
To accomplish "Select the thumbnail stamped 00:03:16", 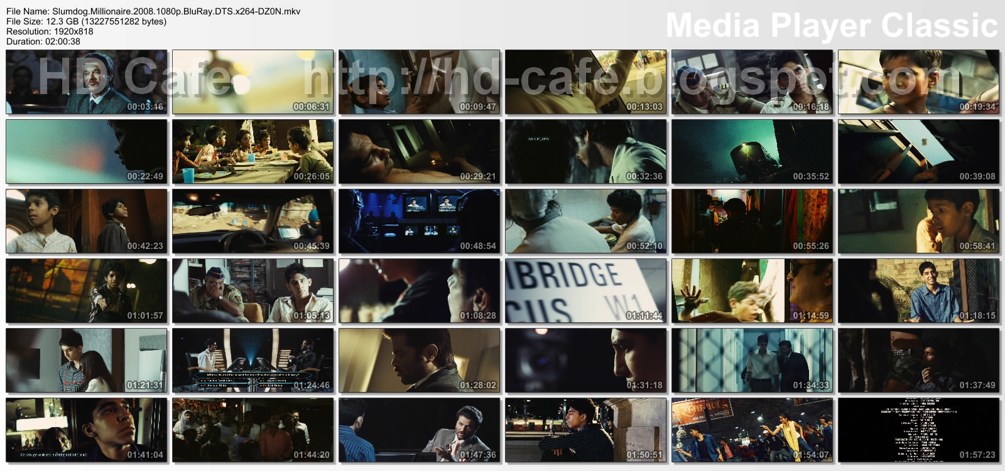I will point(87,82).
